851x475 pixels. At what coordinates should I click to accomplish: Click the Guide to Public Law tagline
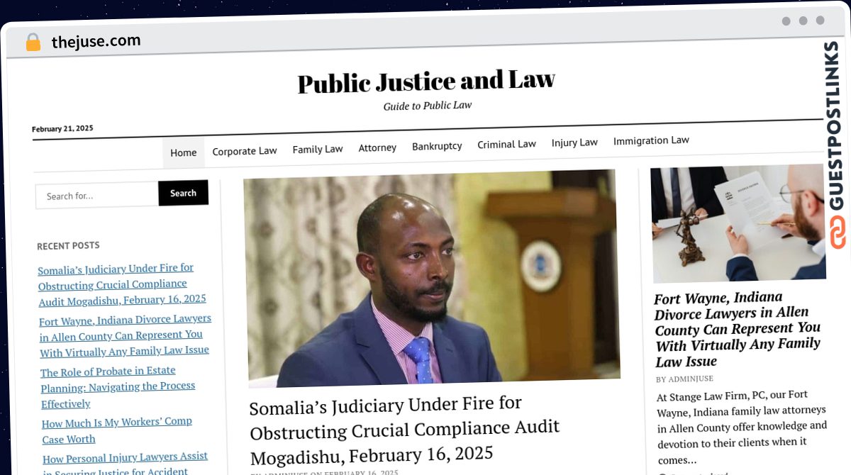coord(428,106)
